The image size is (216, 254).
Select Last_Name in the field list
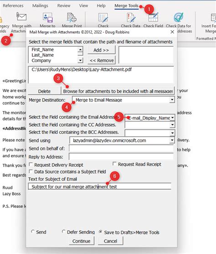click(x=43, y=55)
